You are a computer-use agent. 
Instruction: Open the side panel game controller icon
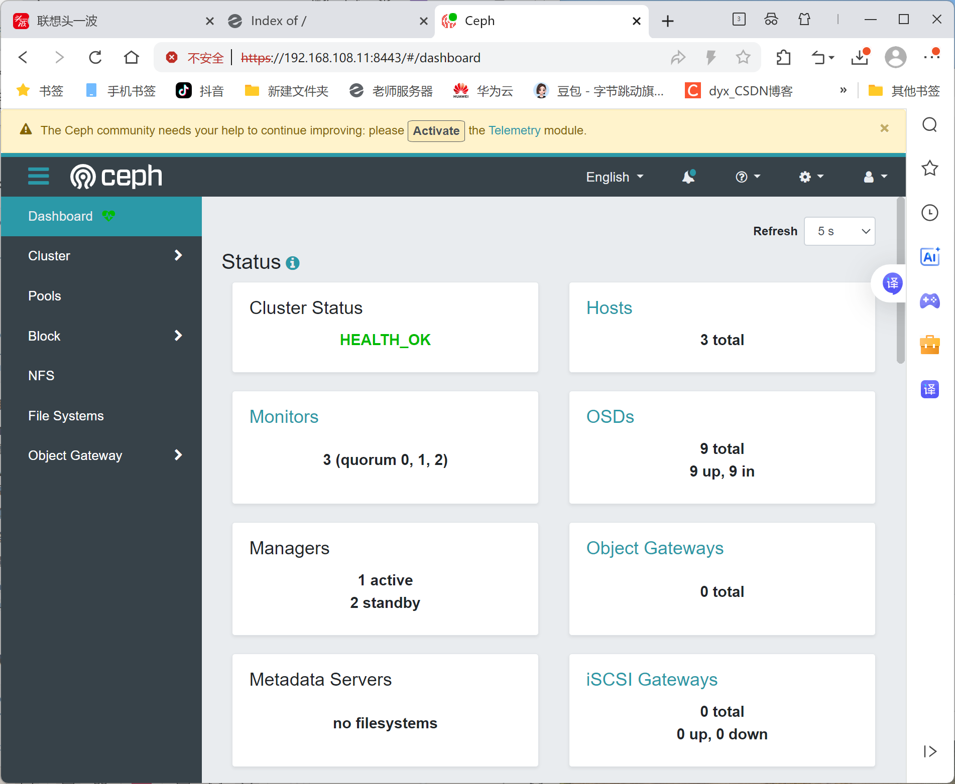[x=930, y=301]
